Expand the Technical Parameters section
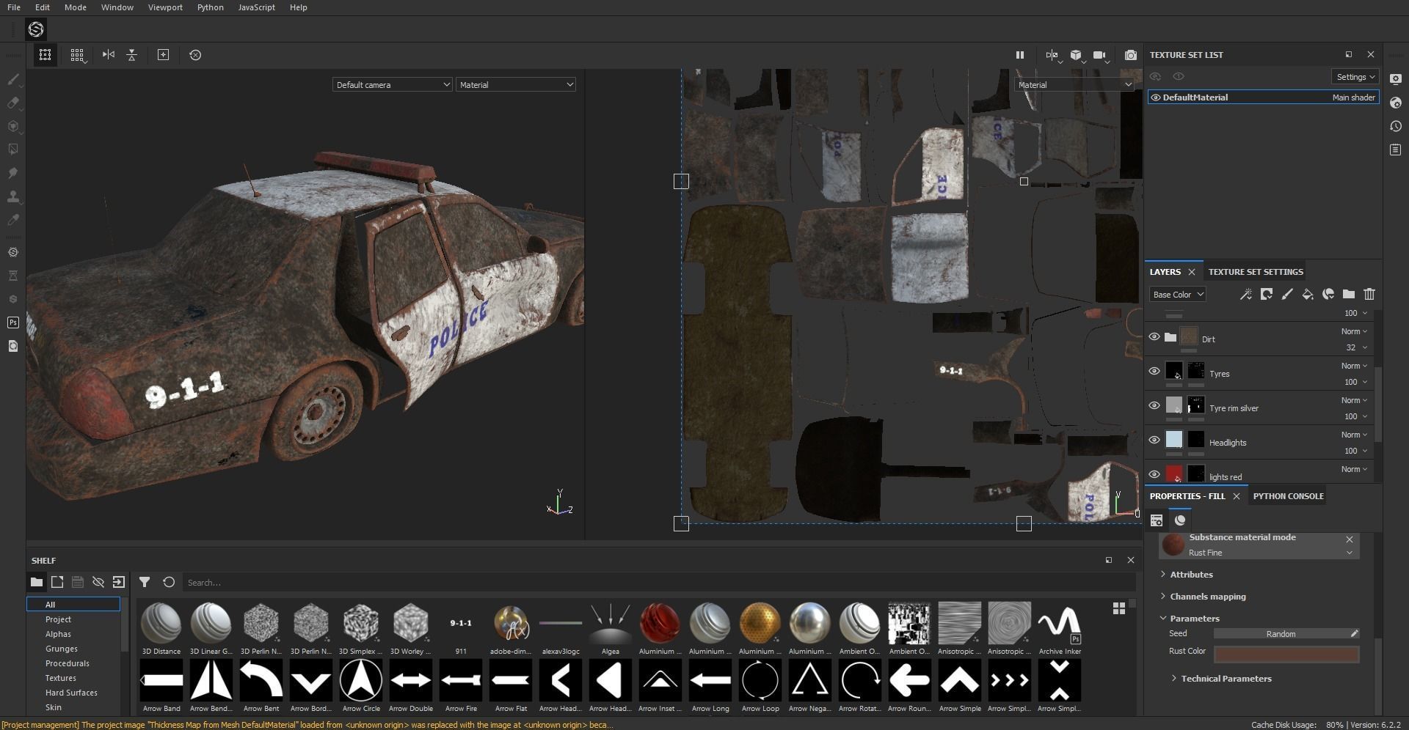This screenshot has height=730, width=1409. (x=1221, y=679)
